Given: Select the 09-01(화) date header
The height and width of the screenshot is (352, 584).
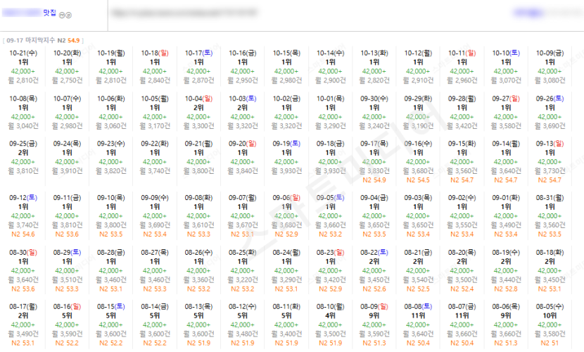Looking at the screenshot, I should [506, 198].
